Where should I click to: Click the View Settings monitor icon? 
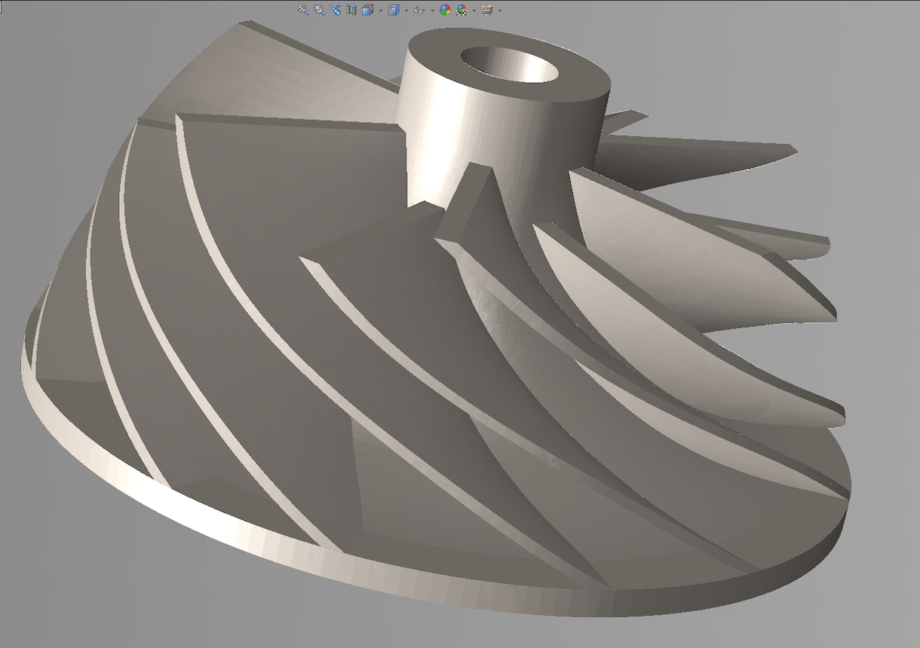pyautogui.click(x=487, y=10)
